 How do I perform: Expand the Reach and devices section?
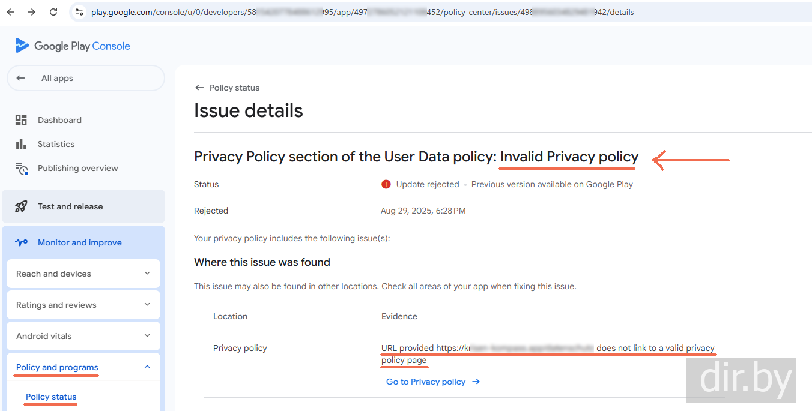pos(147,274)
